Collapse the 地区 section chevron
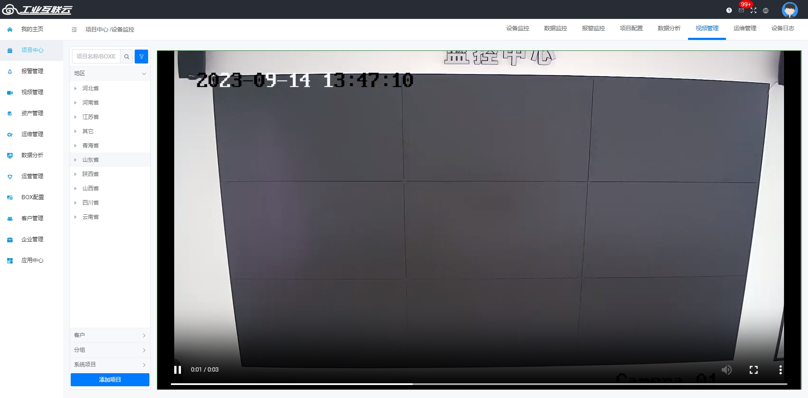808x398 pixels. [x=144, y=74]
